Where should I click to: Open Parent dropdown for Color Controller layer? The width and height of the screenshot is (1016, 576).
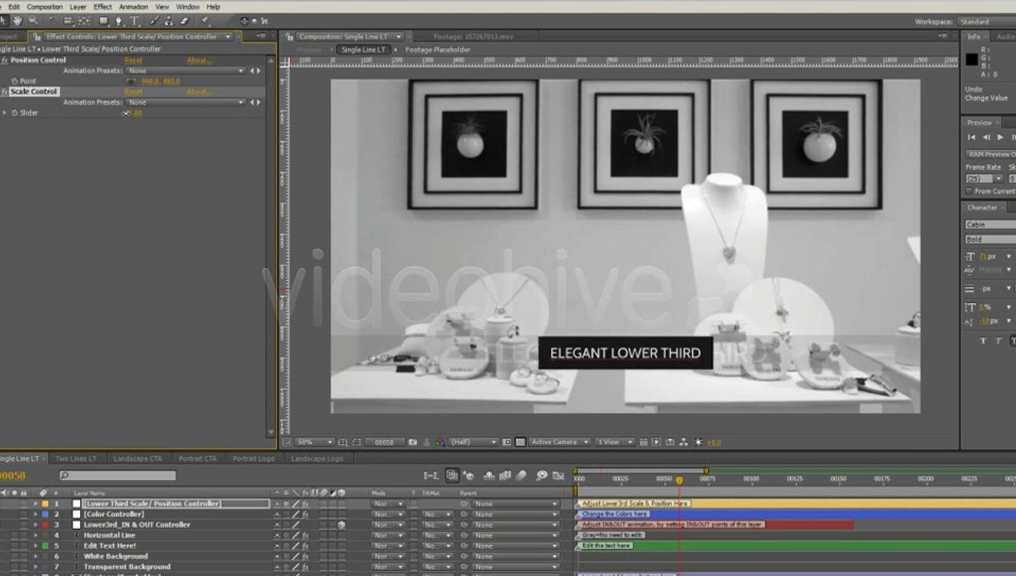(x=516, y=514)
